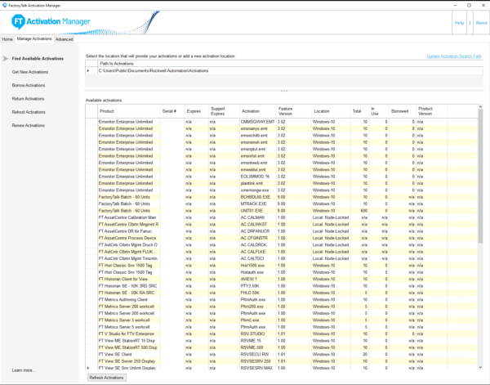Select the EOLXMMOD.16 activation cell
This screenshot has width=490, height=385.
[258, 177]
